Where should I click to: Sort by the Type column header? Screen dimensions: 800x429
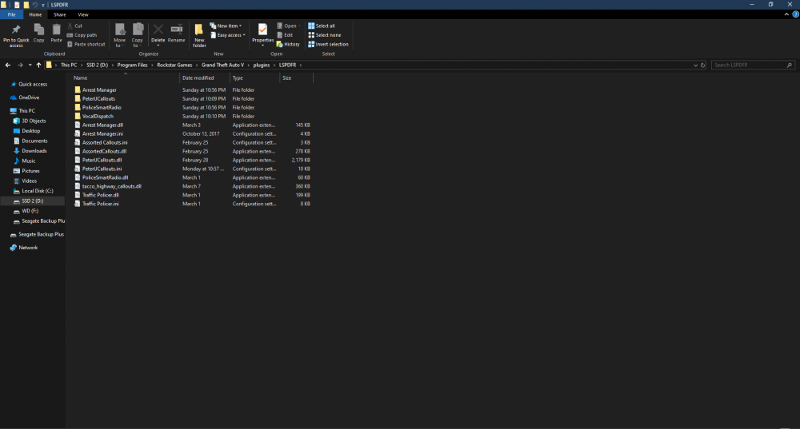coord(254,78)
